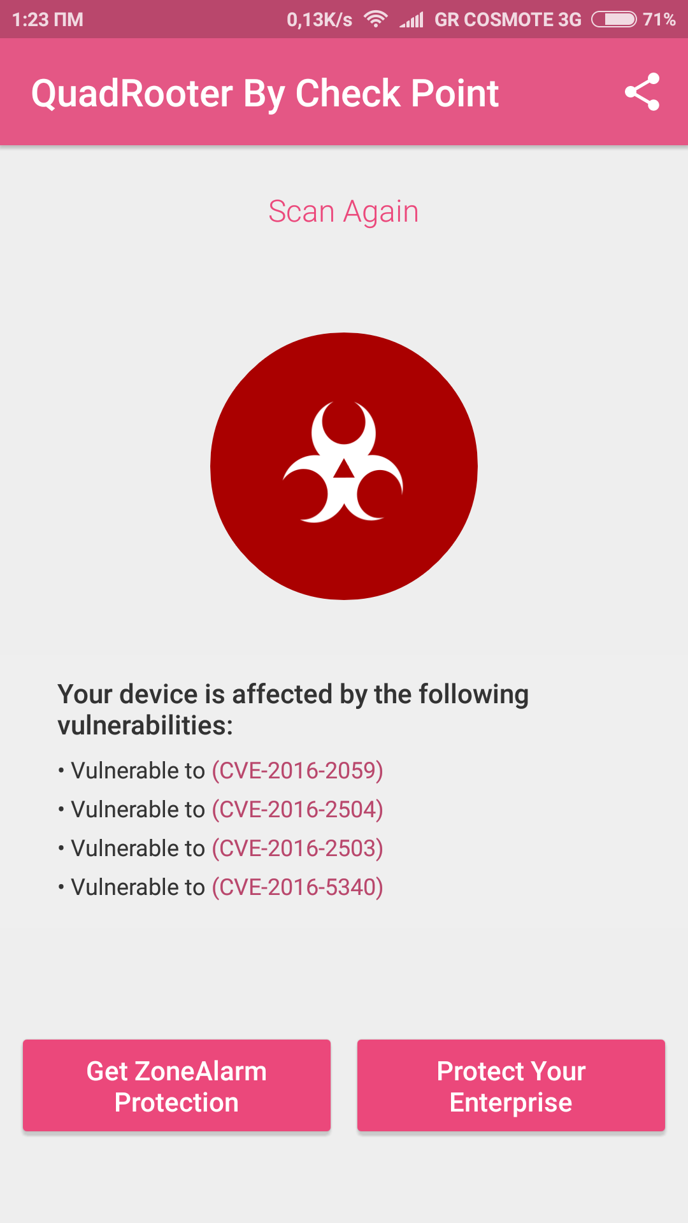Tap the QuadRooter By Check Point title
This screenshot has width=688, height=1223.
tap(265, 94)
